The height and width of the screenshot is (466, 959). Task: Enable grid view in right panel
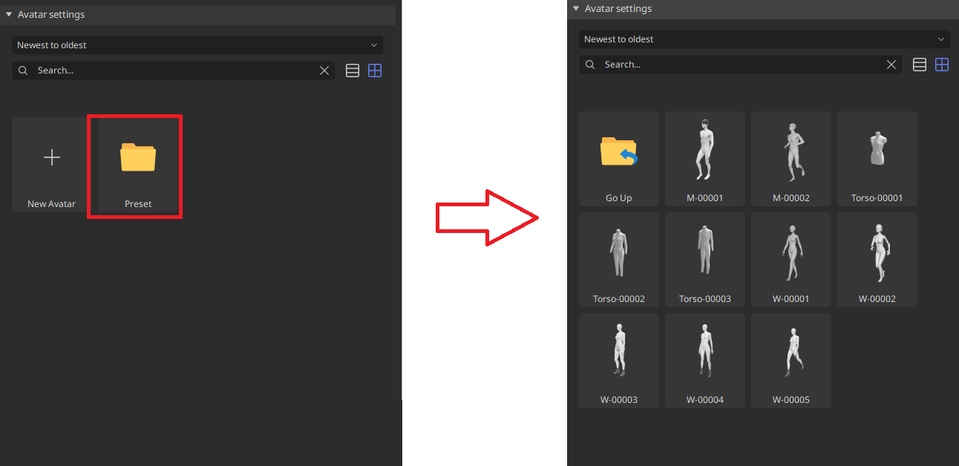(942, 65)
